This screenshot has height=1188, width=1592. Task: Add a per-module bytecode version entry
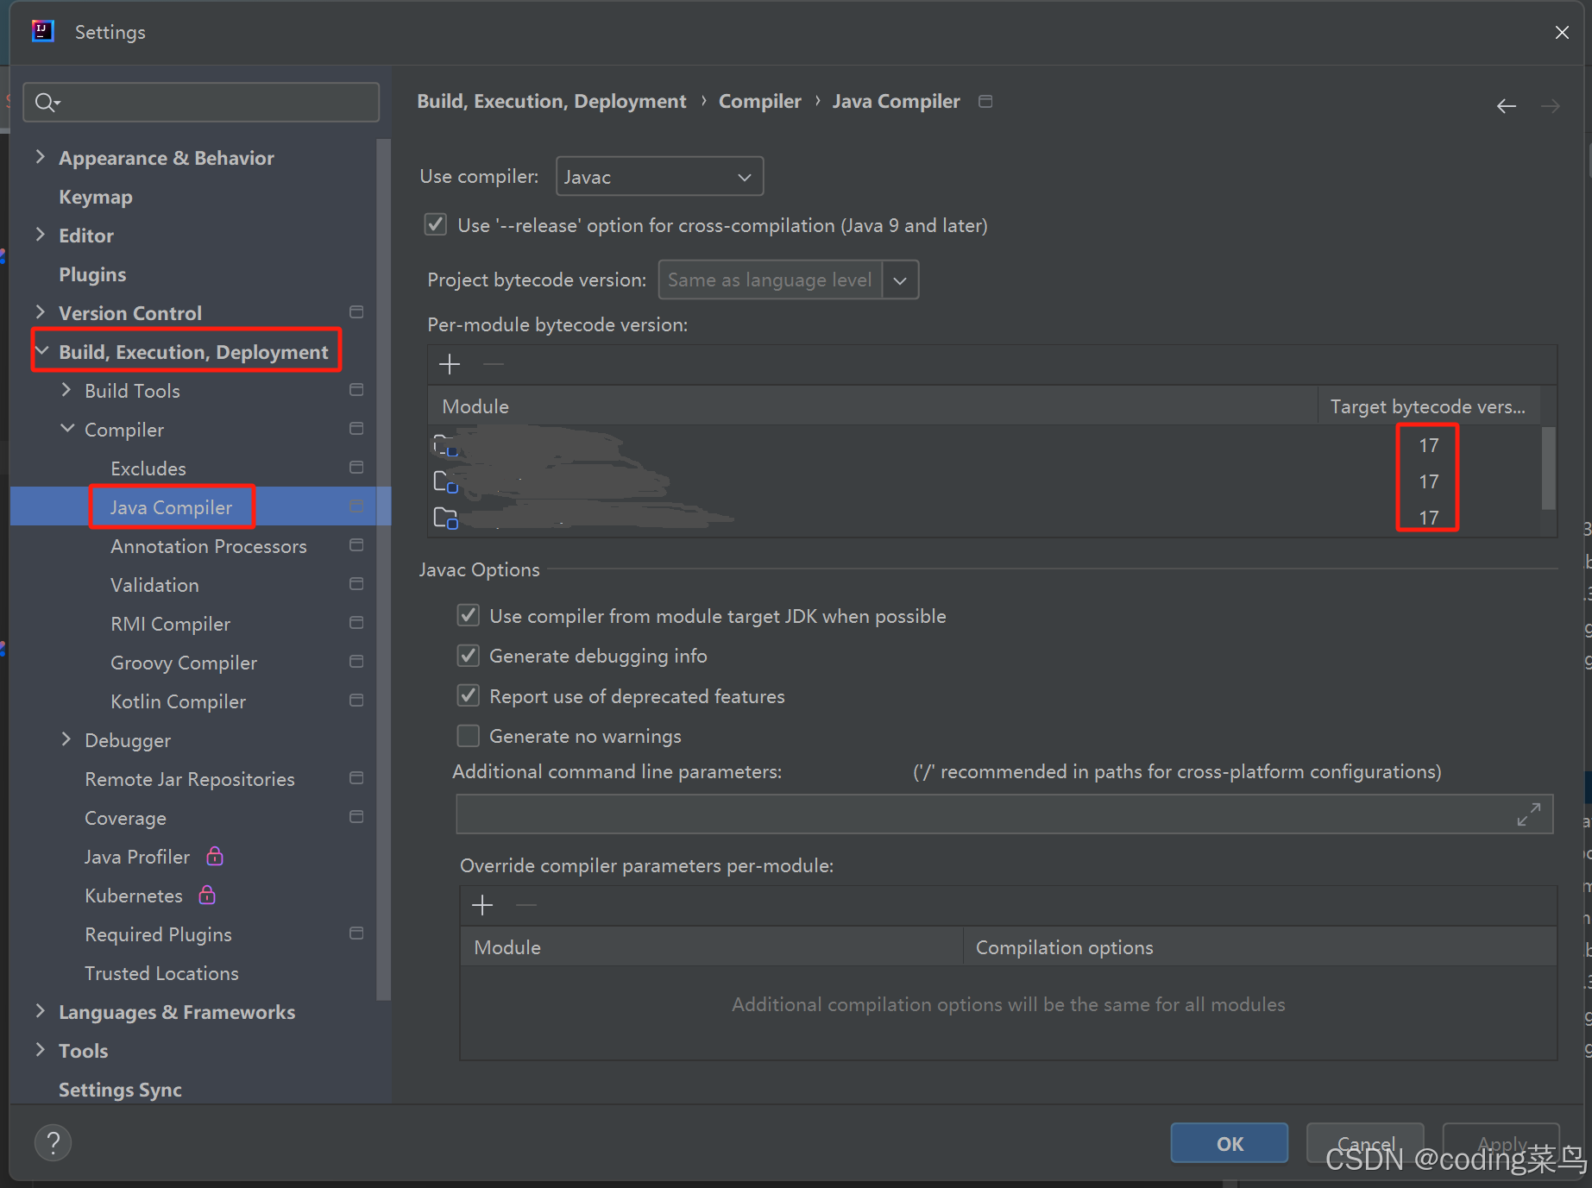pyautogui.click(x=450, y=364)
